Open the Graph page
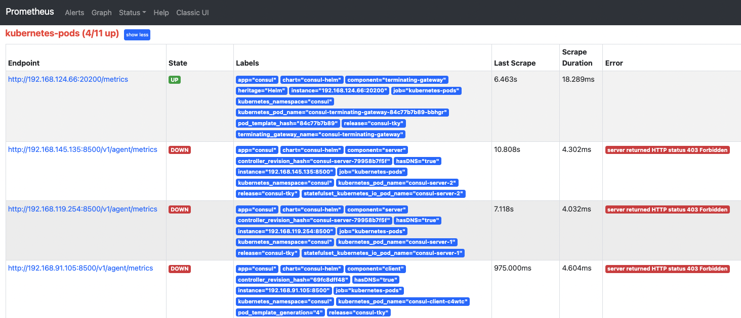Viewport: 741px width, 318px height. coord(101,12)
